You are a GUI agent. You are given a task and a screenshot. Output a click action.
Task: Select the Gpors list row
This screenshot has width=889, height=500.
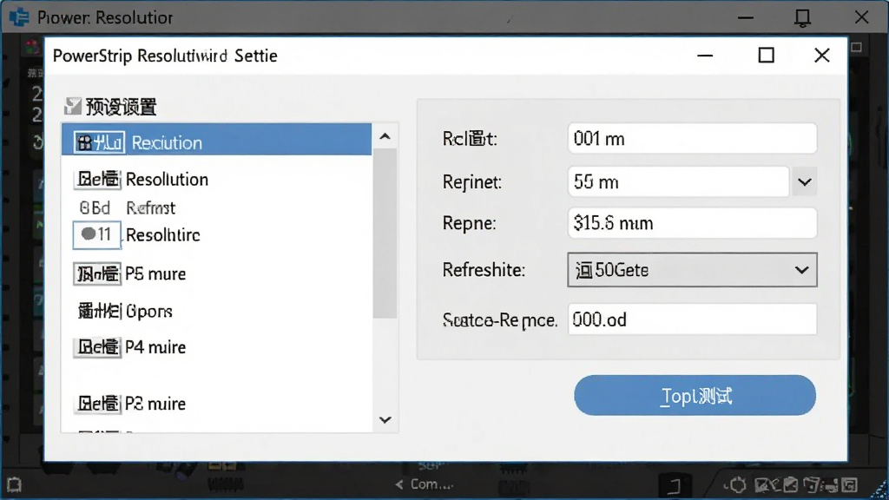tap(216, 311)
